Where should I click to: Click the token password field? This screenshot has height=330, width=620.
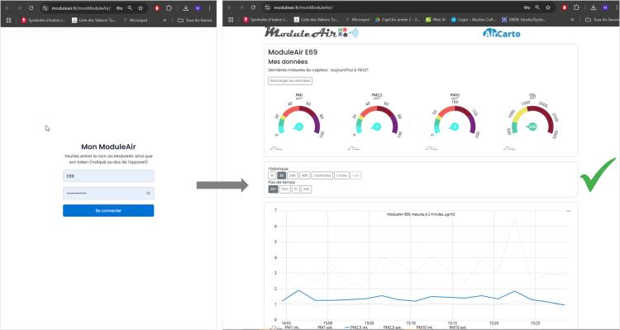(x=108, y=193)
